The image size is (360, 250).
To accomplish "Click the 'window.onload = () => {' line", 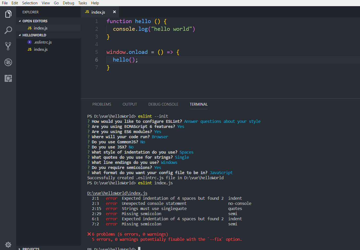I will click(143, 52).
